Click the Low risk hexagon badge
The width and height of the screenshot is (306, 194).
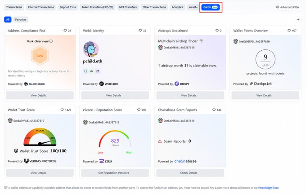40,55
